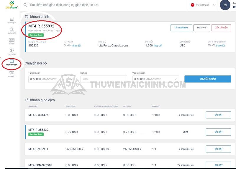The width and height of the screenshot is (236, 169).
Task: Click the USD currency type value
Action: [x=182, y=46]
